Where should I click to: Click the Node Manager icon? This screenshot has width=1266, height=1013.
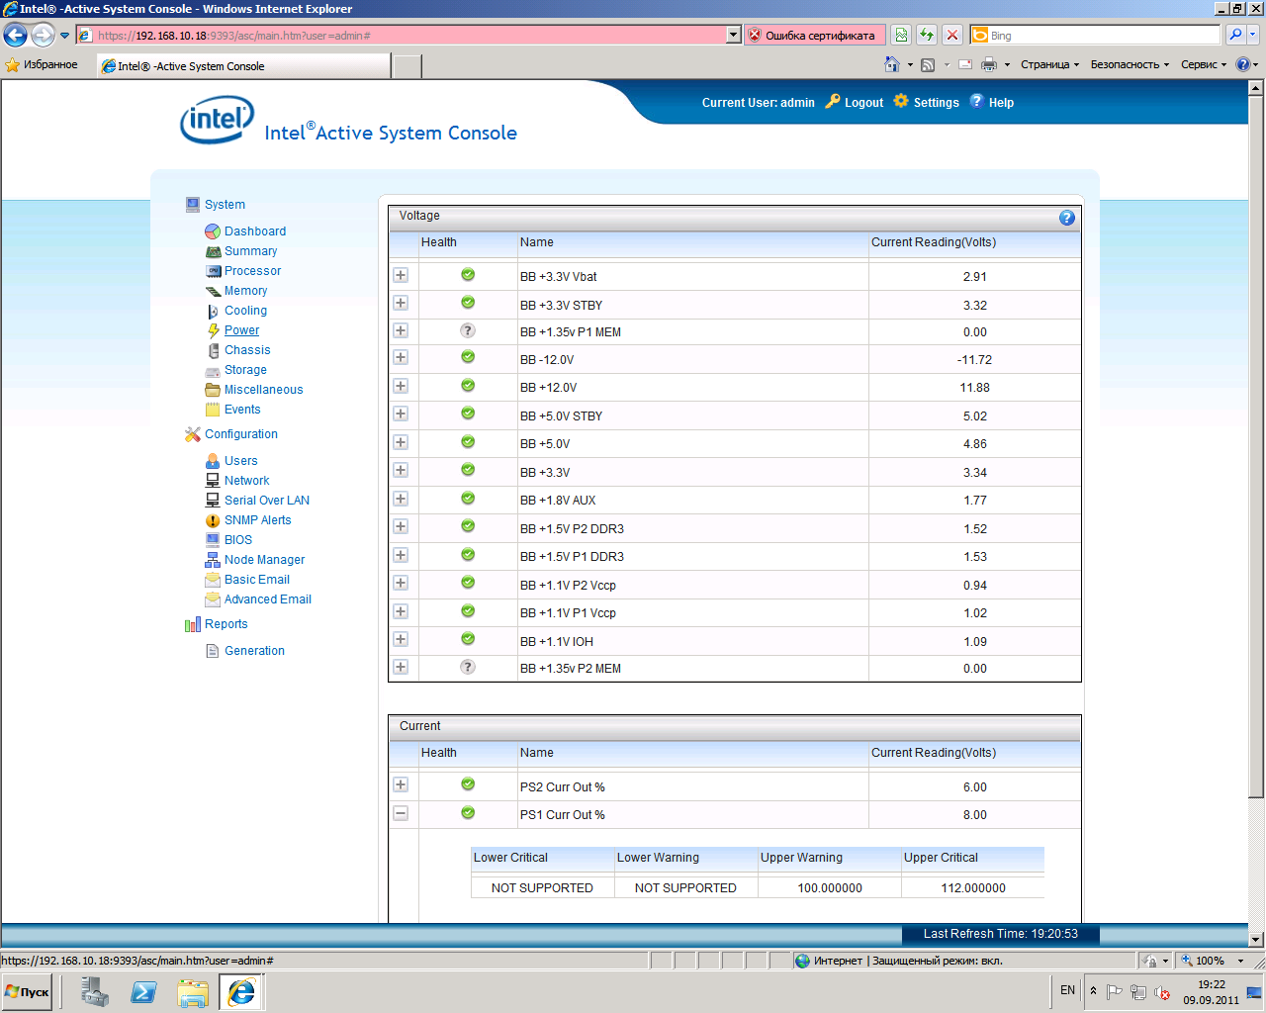tap(213, 560)
